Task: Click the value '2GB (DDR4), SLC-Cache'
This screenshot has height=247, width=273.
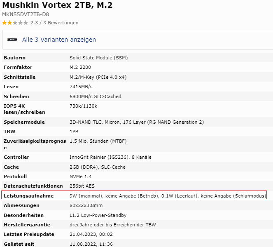Action: tap(98, 167)
